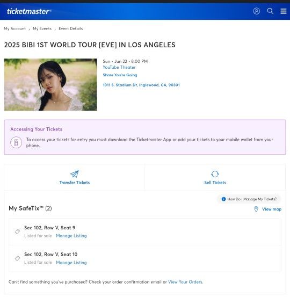
Task: Click Share You're Going link
Action: click(120, 75)
